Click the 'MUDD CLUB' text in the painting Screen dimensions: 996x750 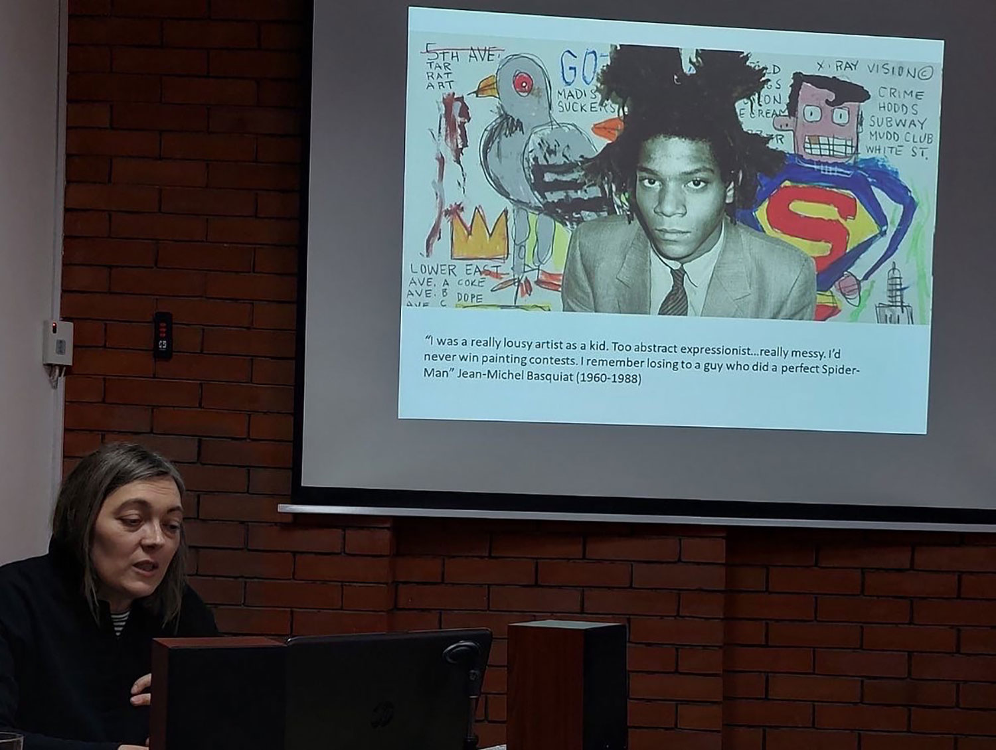[900, 137]
